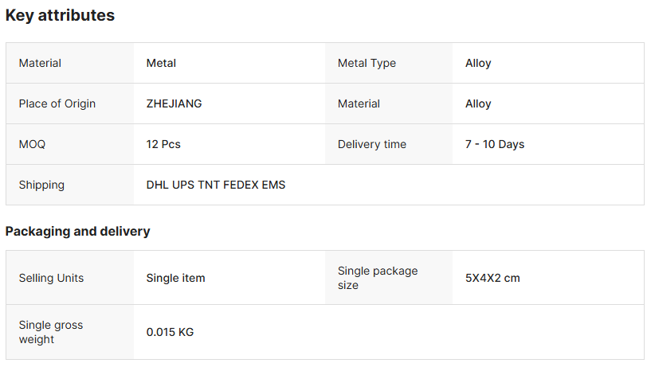Viewport: 651px width, 371px height.
Task: Click the 12 Pcs value
Action: [163, 144]
